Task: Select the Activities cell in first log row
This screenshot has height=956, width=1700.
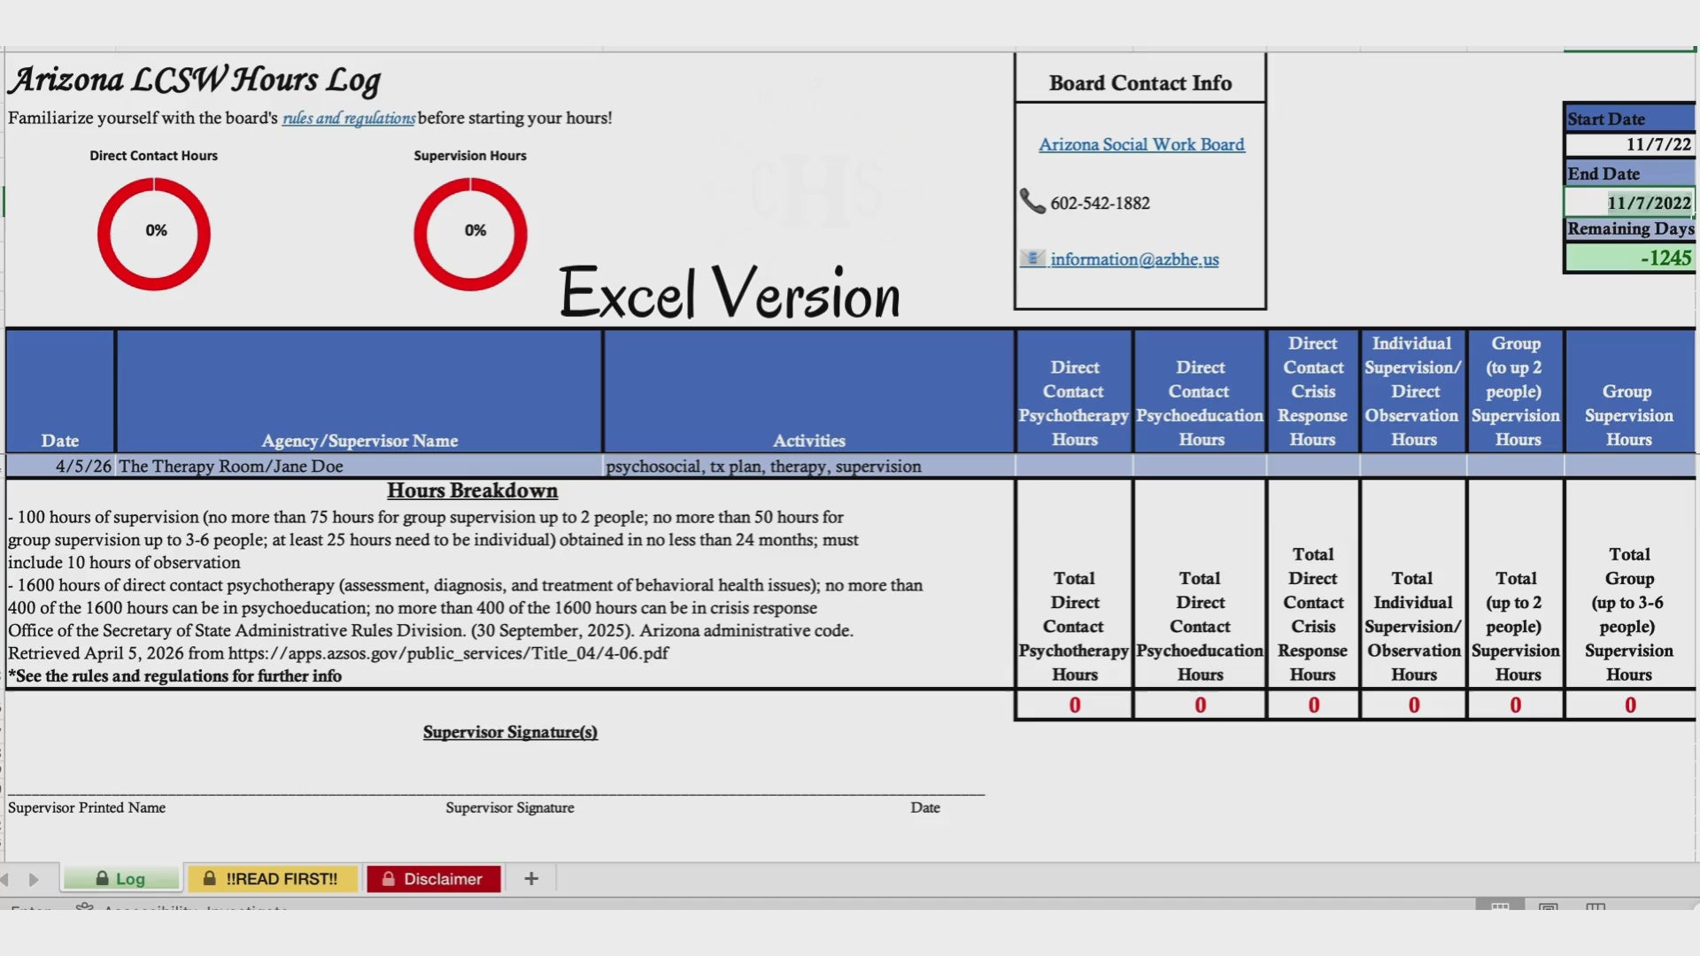Action: (807, 466)
